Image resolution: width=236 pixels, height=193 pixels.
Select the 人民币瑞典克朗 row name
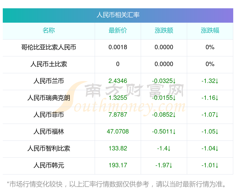(x=49, y=98)
